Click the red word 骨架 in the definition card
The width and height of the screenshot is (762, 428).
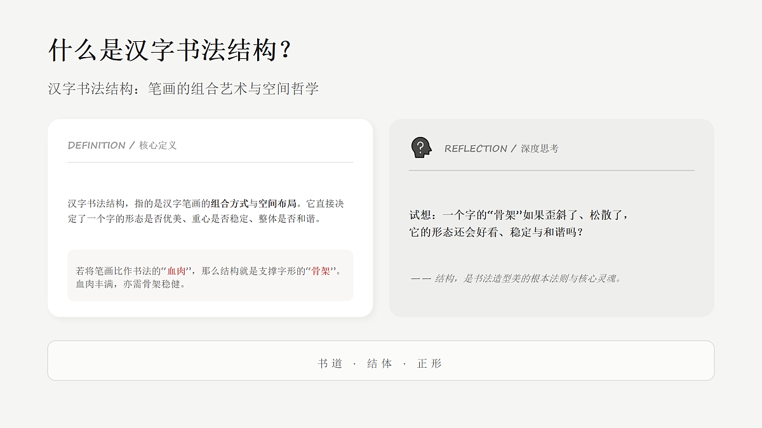pyautogui.click(x=321, y=271)
